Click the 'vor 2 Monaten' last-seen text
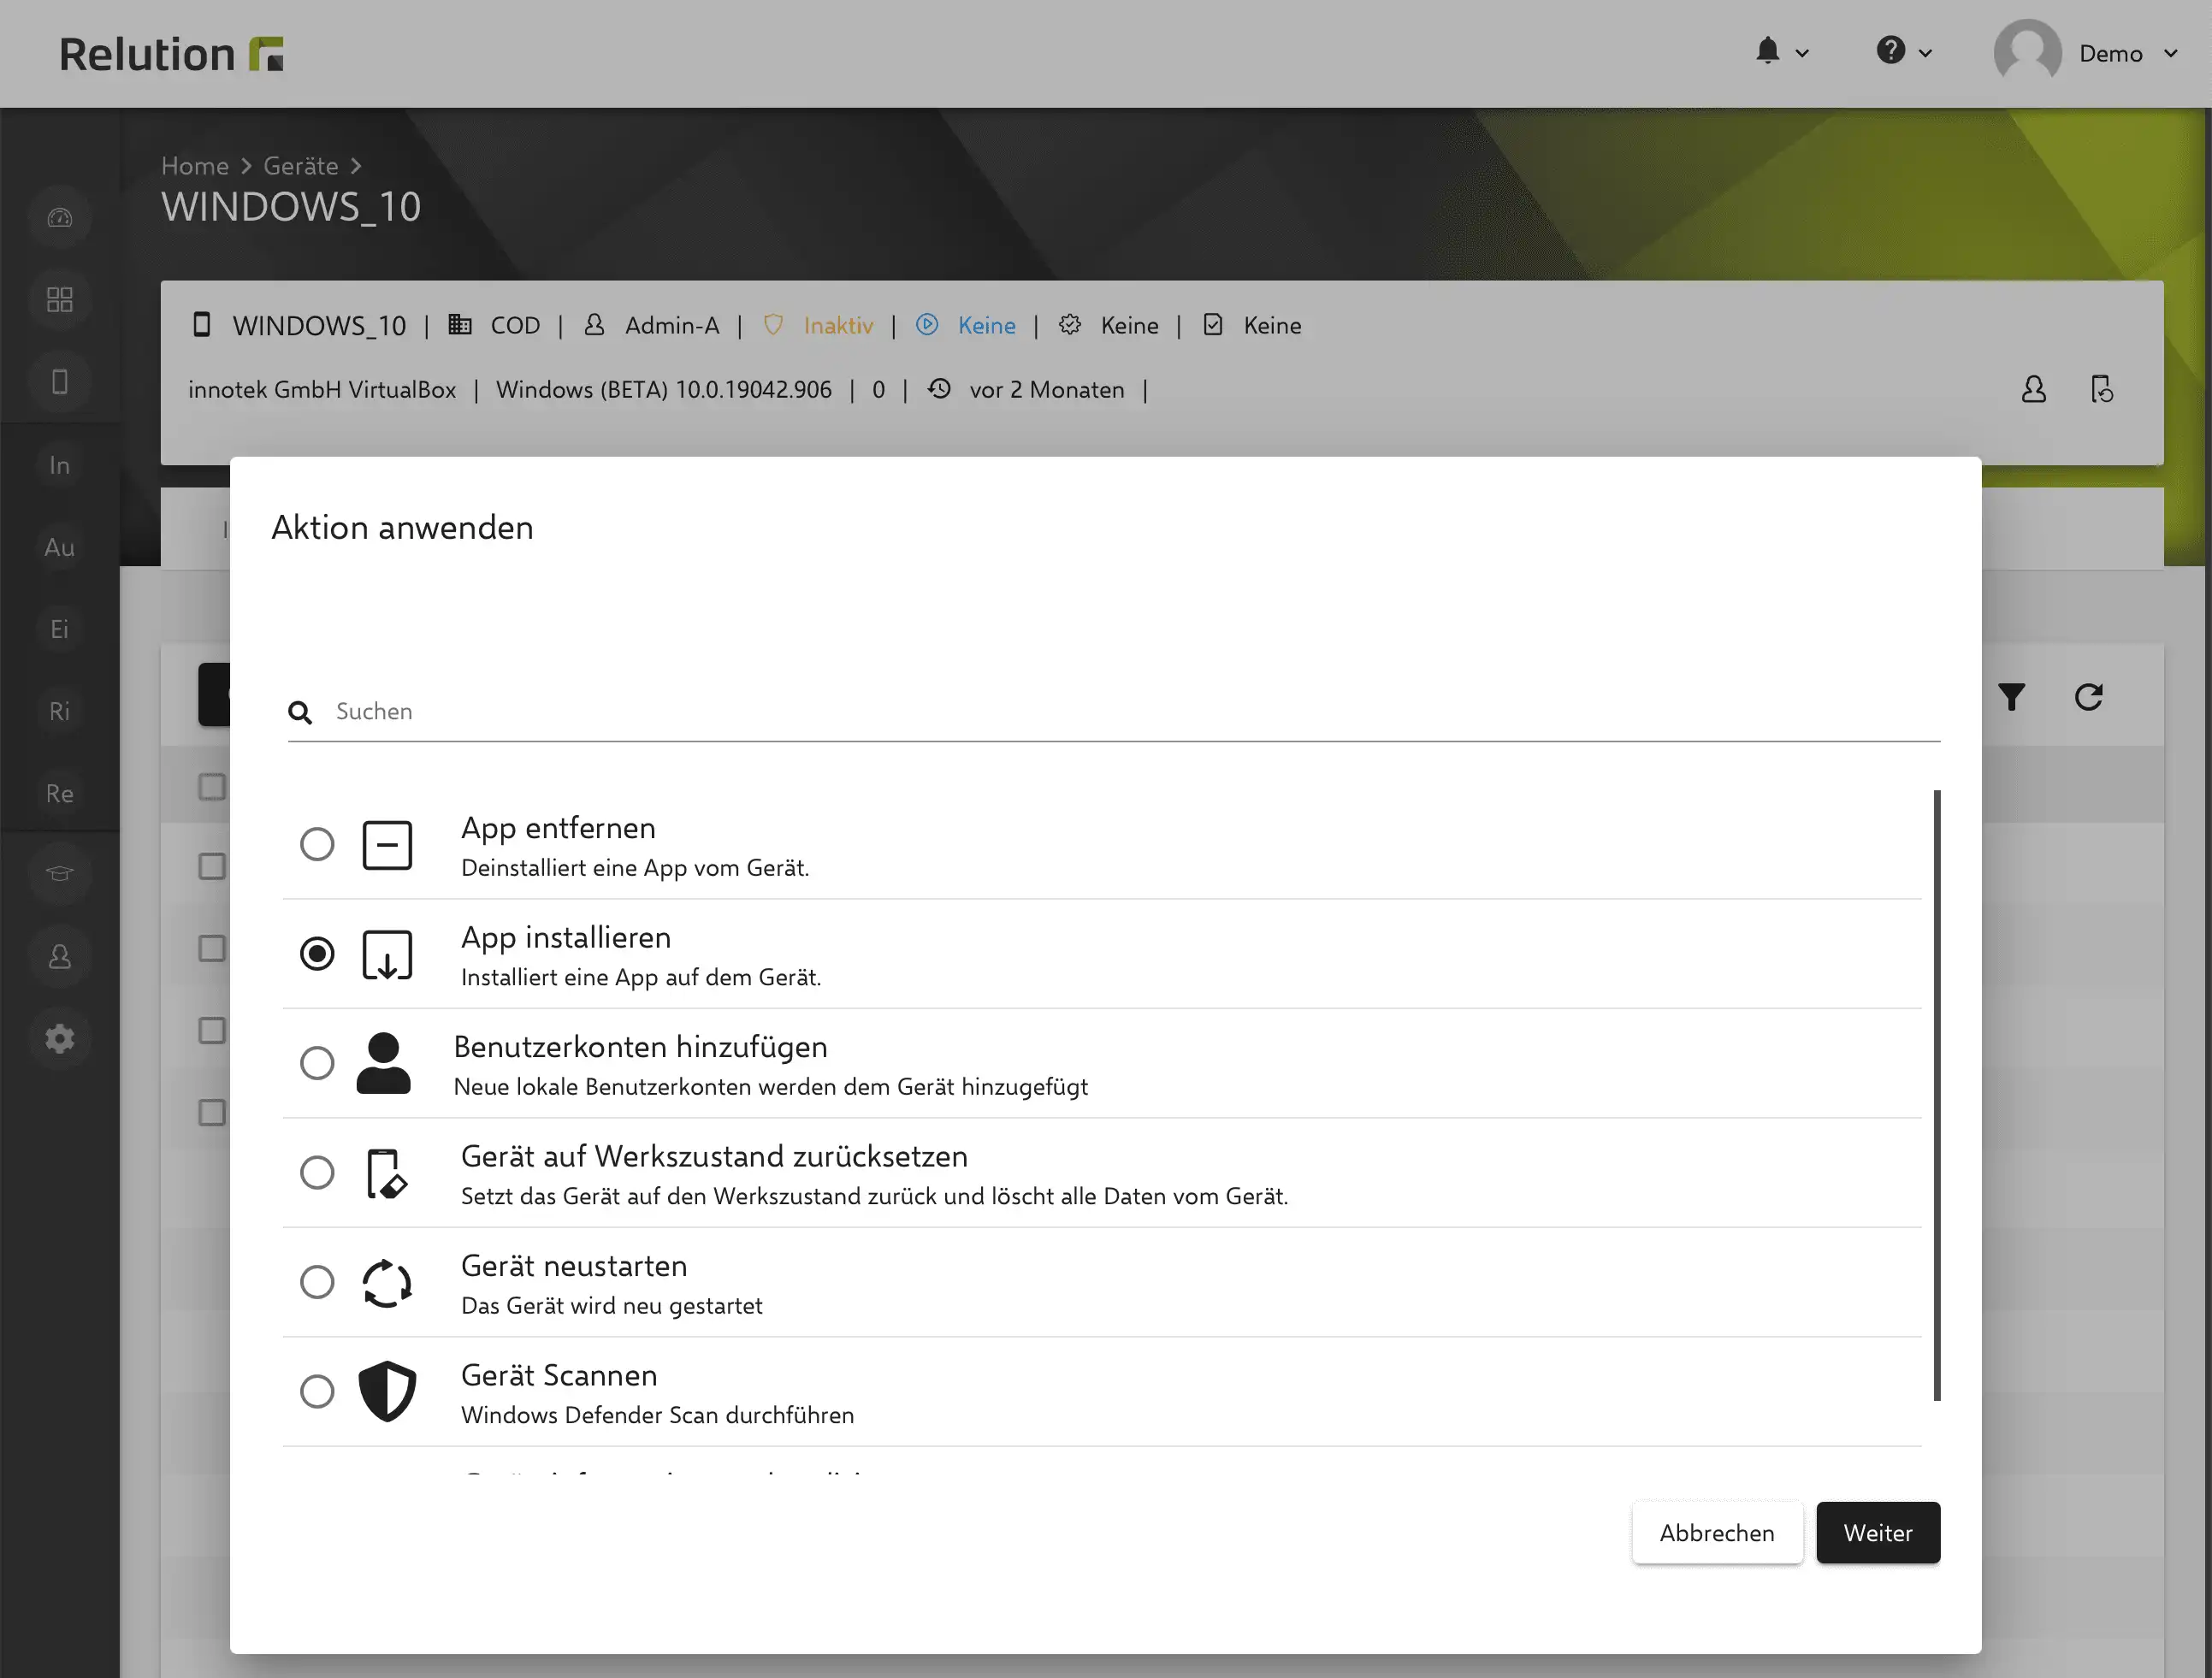 (1047, 390)
